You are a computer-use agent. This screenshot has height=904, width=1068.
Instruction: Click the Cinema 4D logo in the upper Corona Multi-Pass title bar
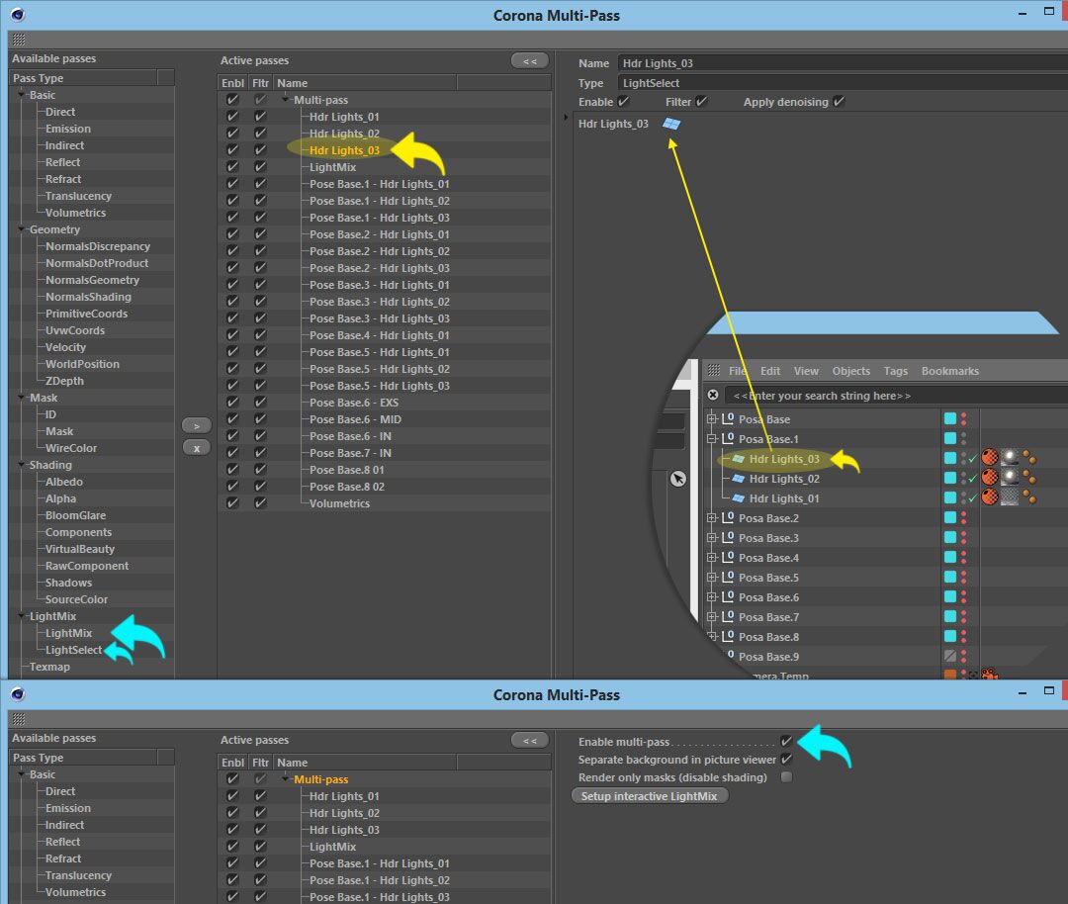coord(18,14)
